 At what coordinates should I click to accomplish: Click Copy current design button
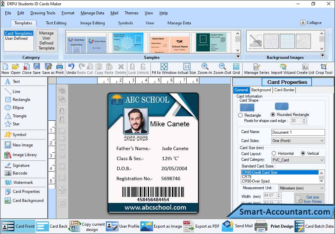coord(87,226)
